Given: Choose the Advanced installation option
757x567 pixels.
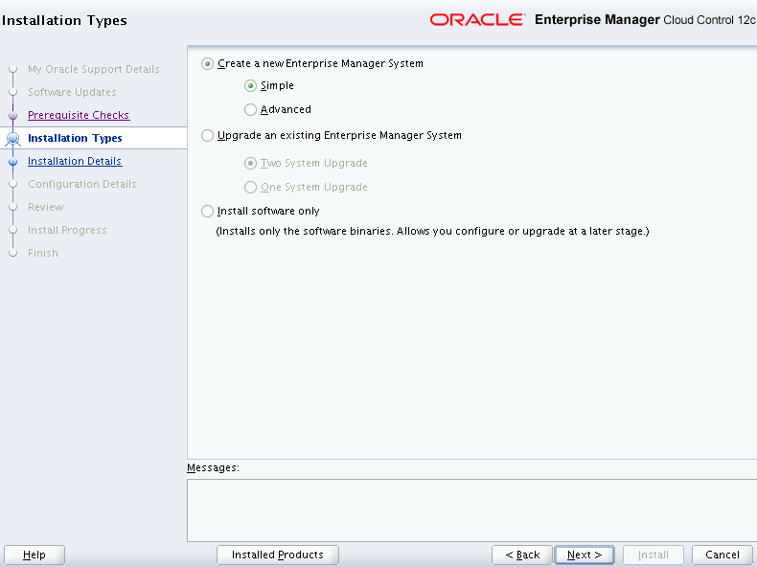Looking at the screenshot, I should coord(251,110).
